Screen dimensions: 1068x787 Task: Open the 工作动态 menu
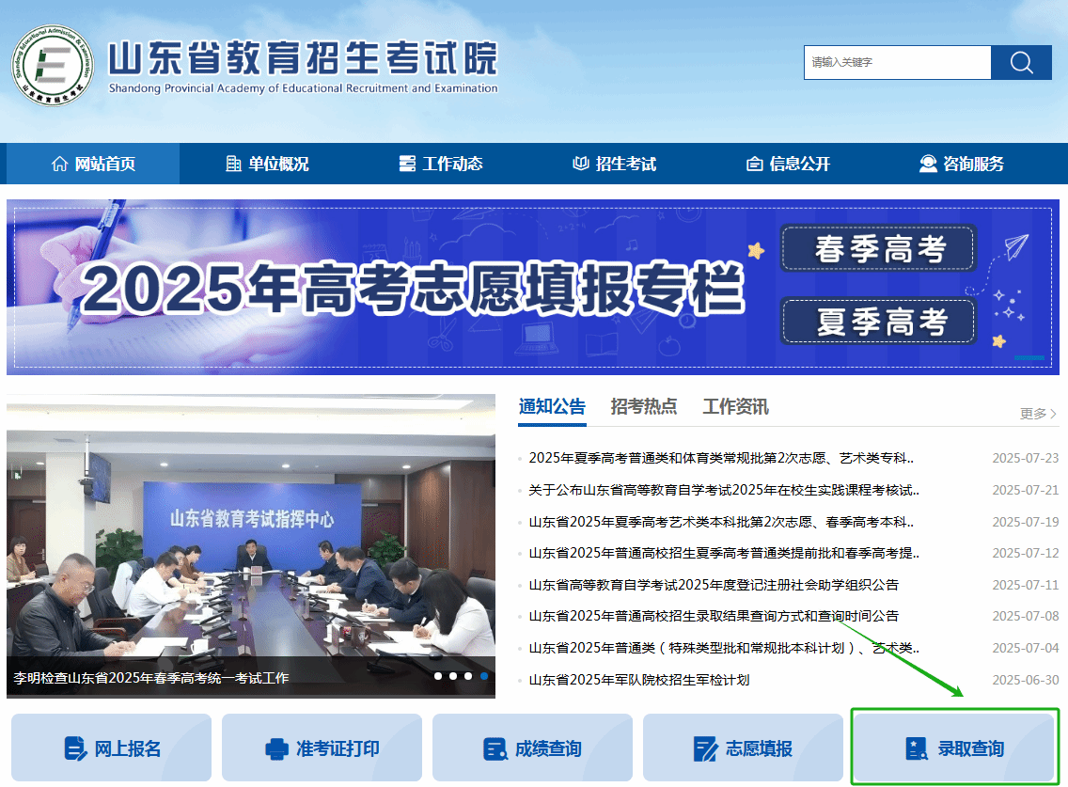point(441,164)
